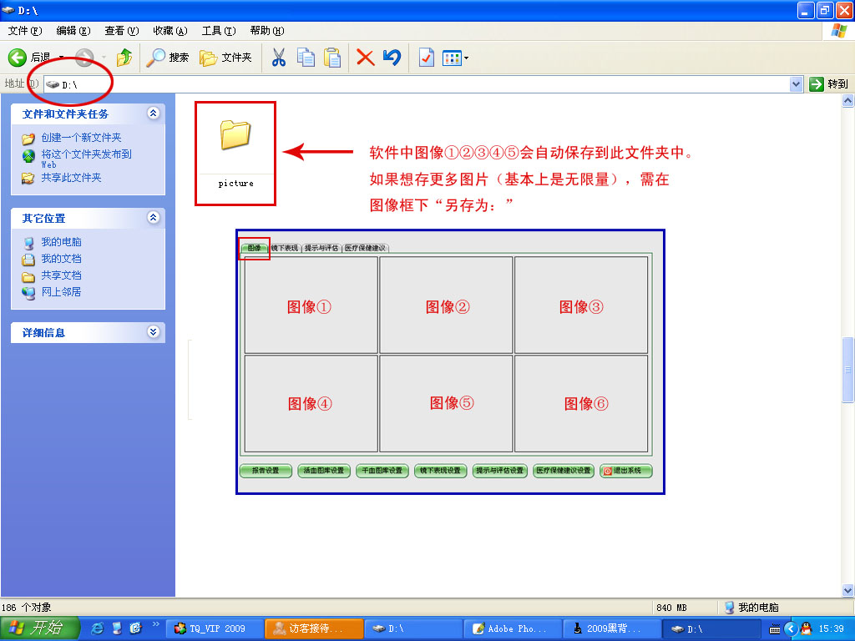Screen dimensions: 855x641
Task: Click the Cut scissors icon
Action: pyautogui.click(x=279, y=58)
